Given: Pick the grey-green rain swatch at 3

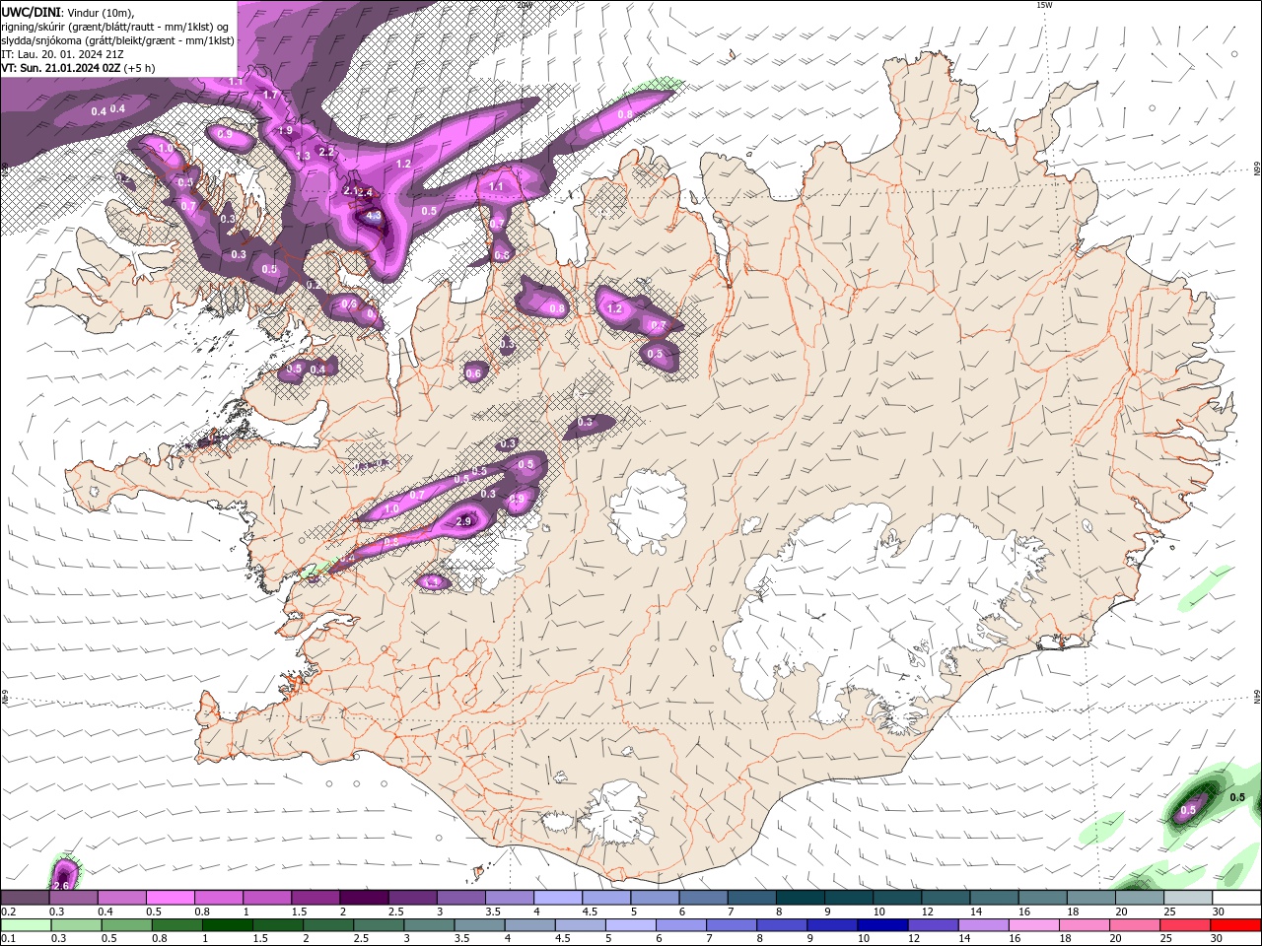Looking at the screenshot, I should (x=430, y=924).
